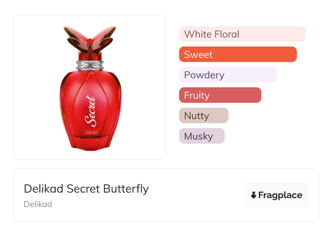Select the red Fruity accord bar
Image resolution: width=332 pixels, height=235 pixels.
(x=220, y=95)
